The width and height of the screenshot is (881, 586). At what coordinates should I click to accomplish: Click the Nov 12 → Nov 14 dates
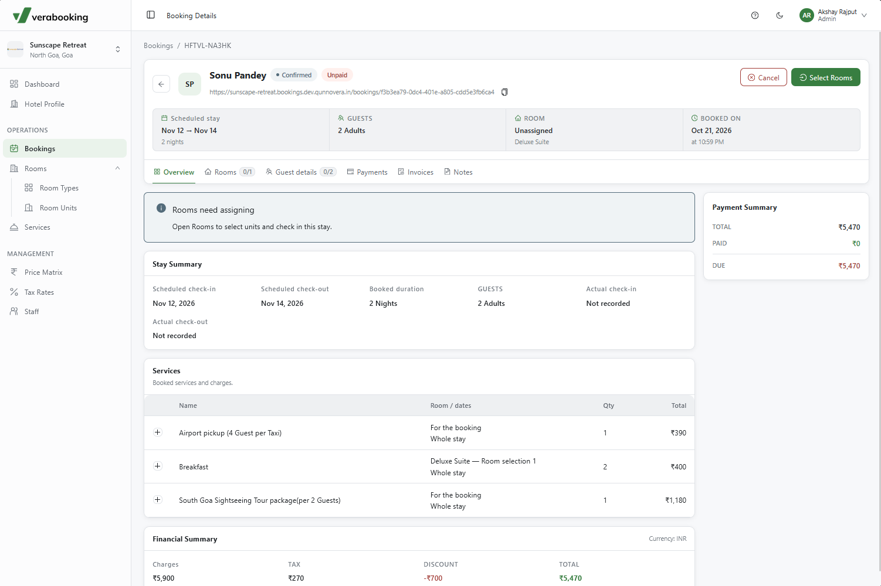pos(189,131)
